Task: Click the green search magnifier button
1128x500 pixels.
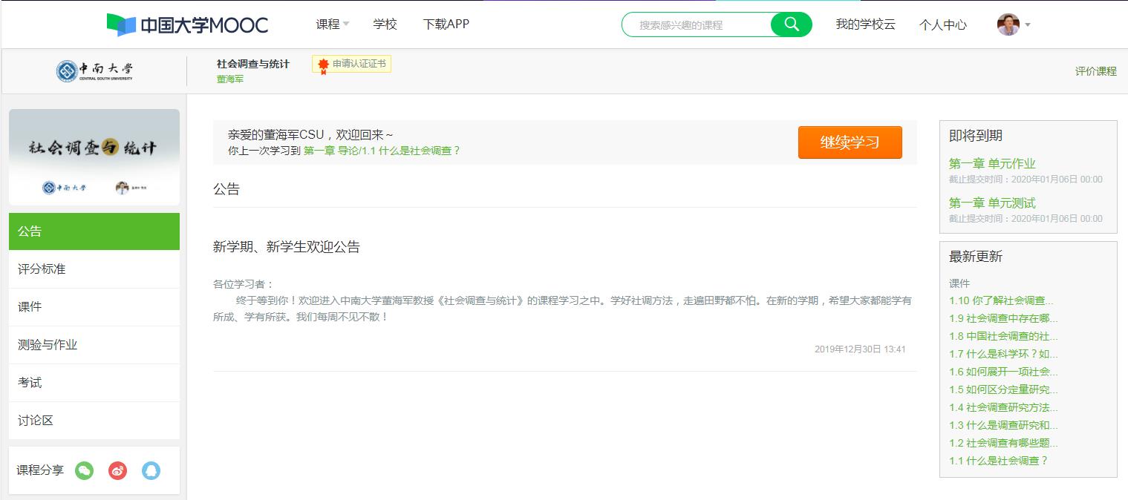Action: click(x=791, y=24)
